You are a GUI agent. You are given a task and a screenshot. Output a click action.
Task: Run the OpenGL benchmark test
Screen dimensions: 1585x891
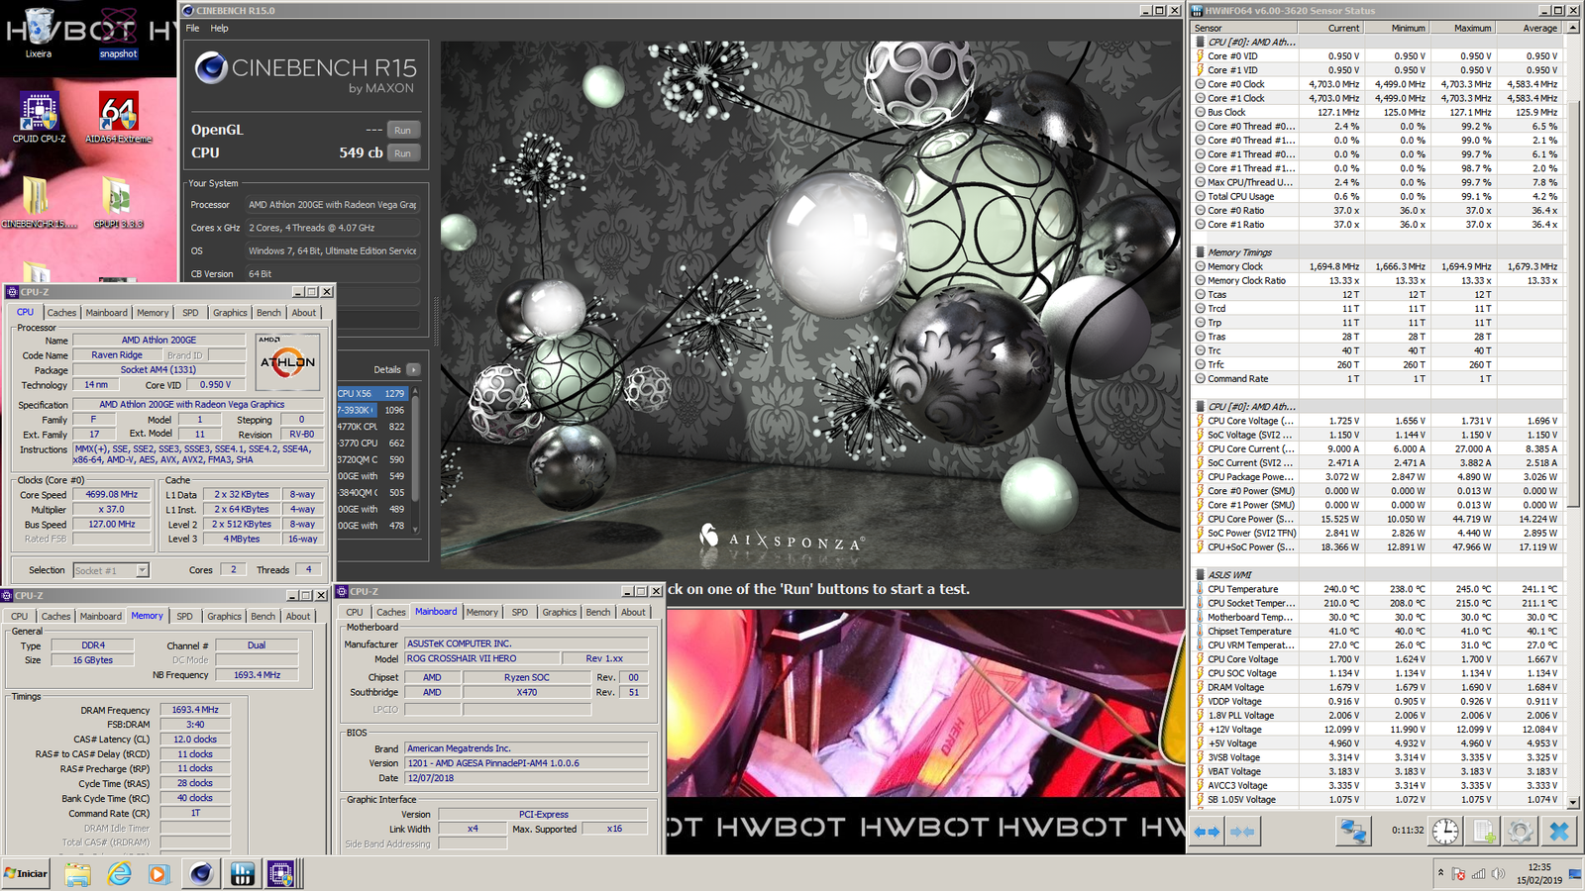(x=402, y=130)
